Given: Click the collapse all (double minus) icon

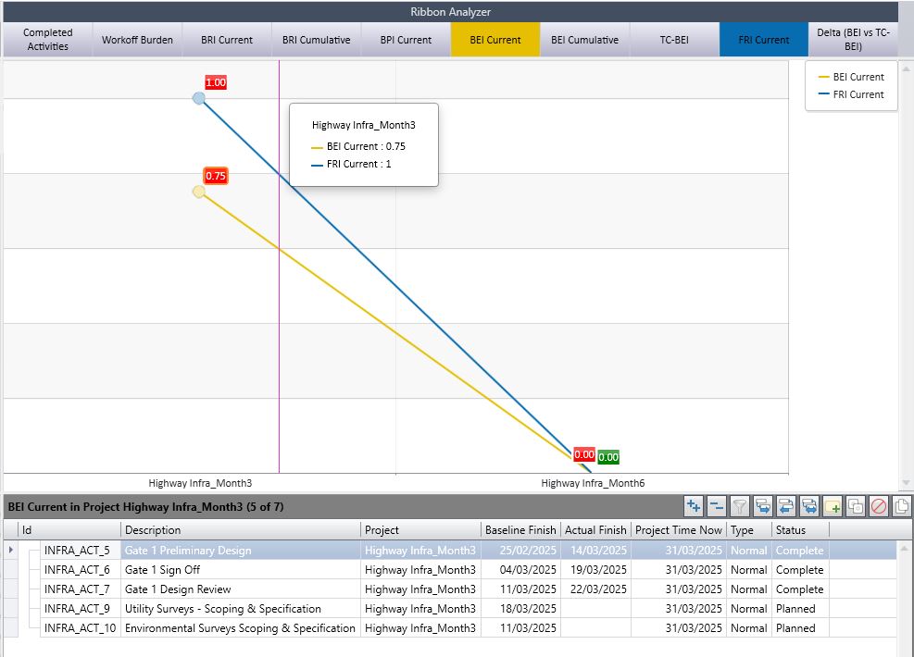Looking at the screenshot, I should (x=717, y=506).
